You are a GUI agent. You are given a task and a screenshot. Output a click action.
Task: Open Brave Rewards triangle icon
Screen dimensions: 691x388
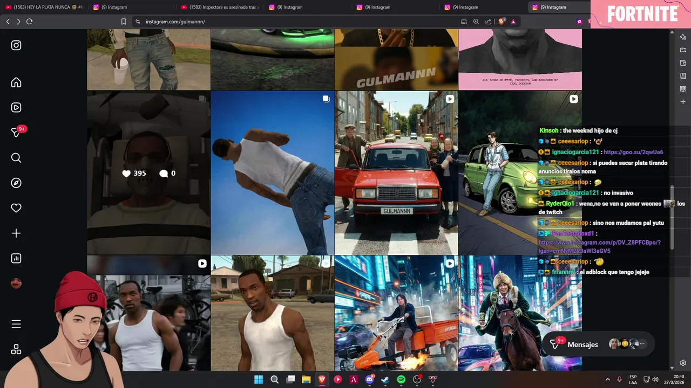click(x=513, y=22)
